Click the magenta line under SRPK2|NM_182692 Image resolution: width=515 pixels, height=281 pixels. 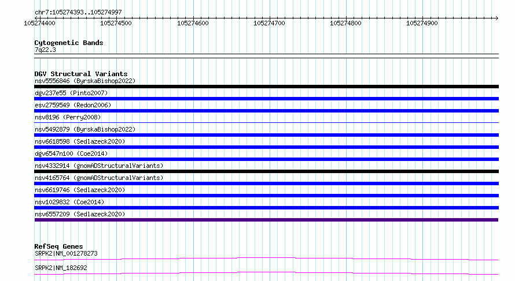point(266,273)
